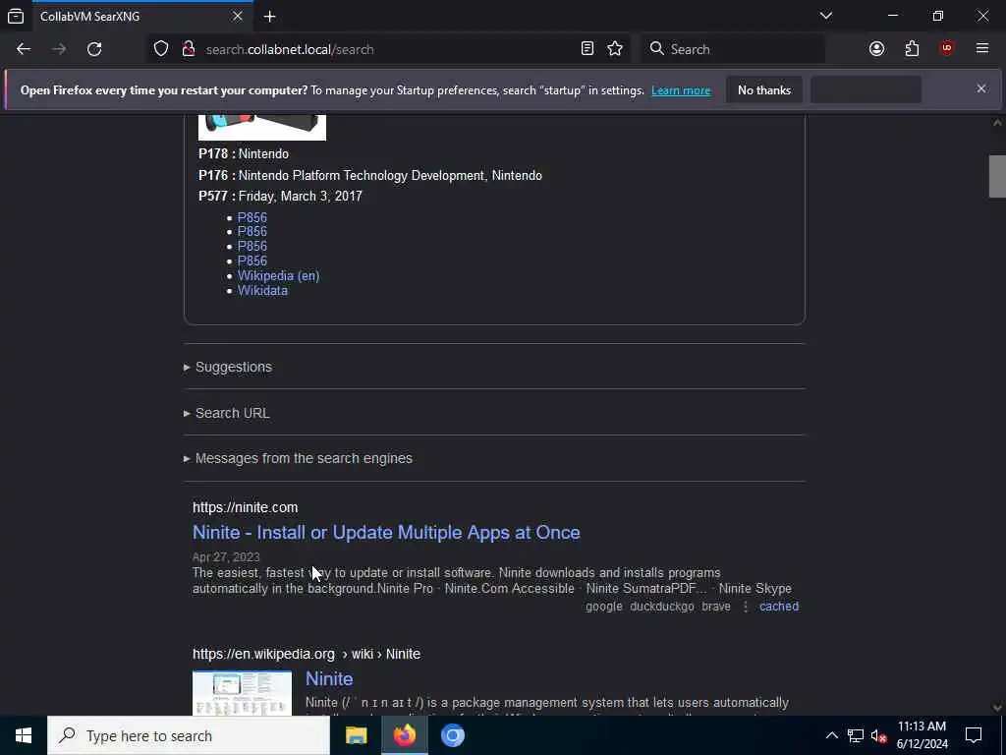List all tabs dropdown arrow
Screen dimensions: 1006x755
coord(826,16)
